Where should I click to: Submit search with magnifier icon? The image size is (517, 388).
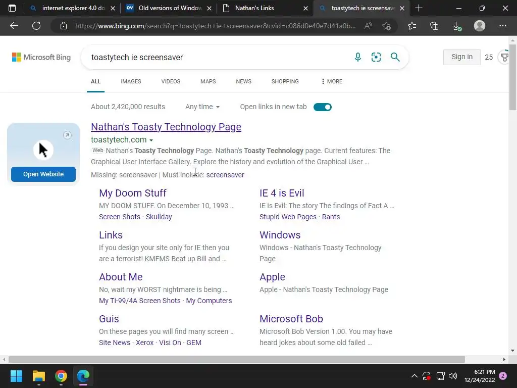click(395, 57)
